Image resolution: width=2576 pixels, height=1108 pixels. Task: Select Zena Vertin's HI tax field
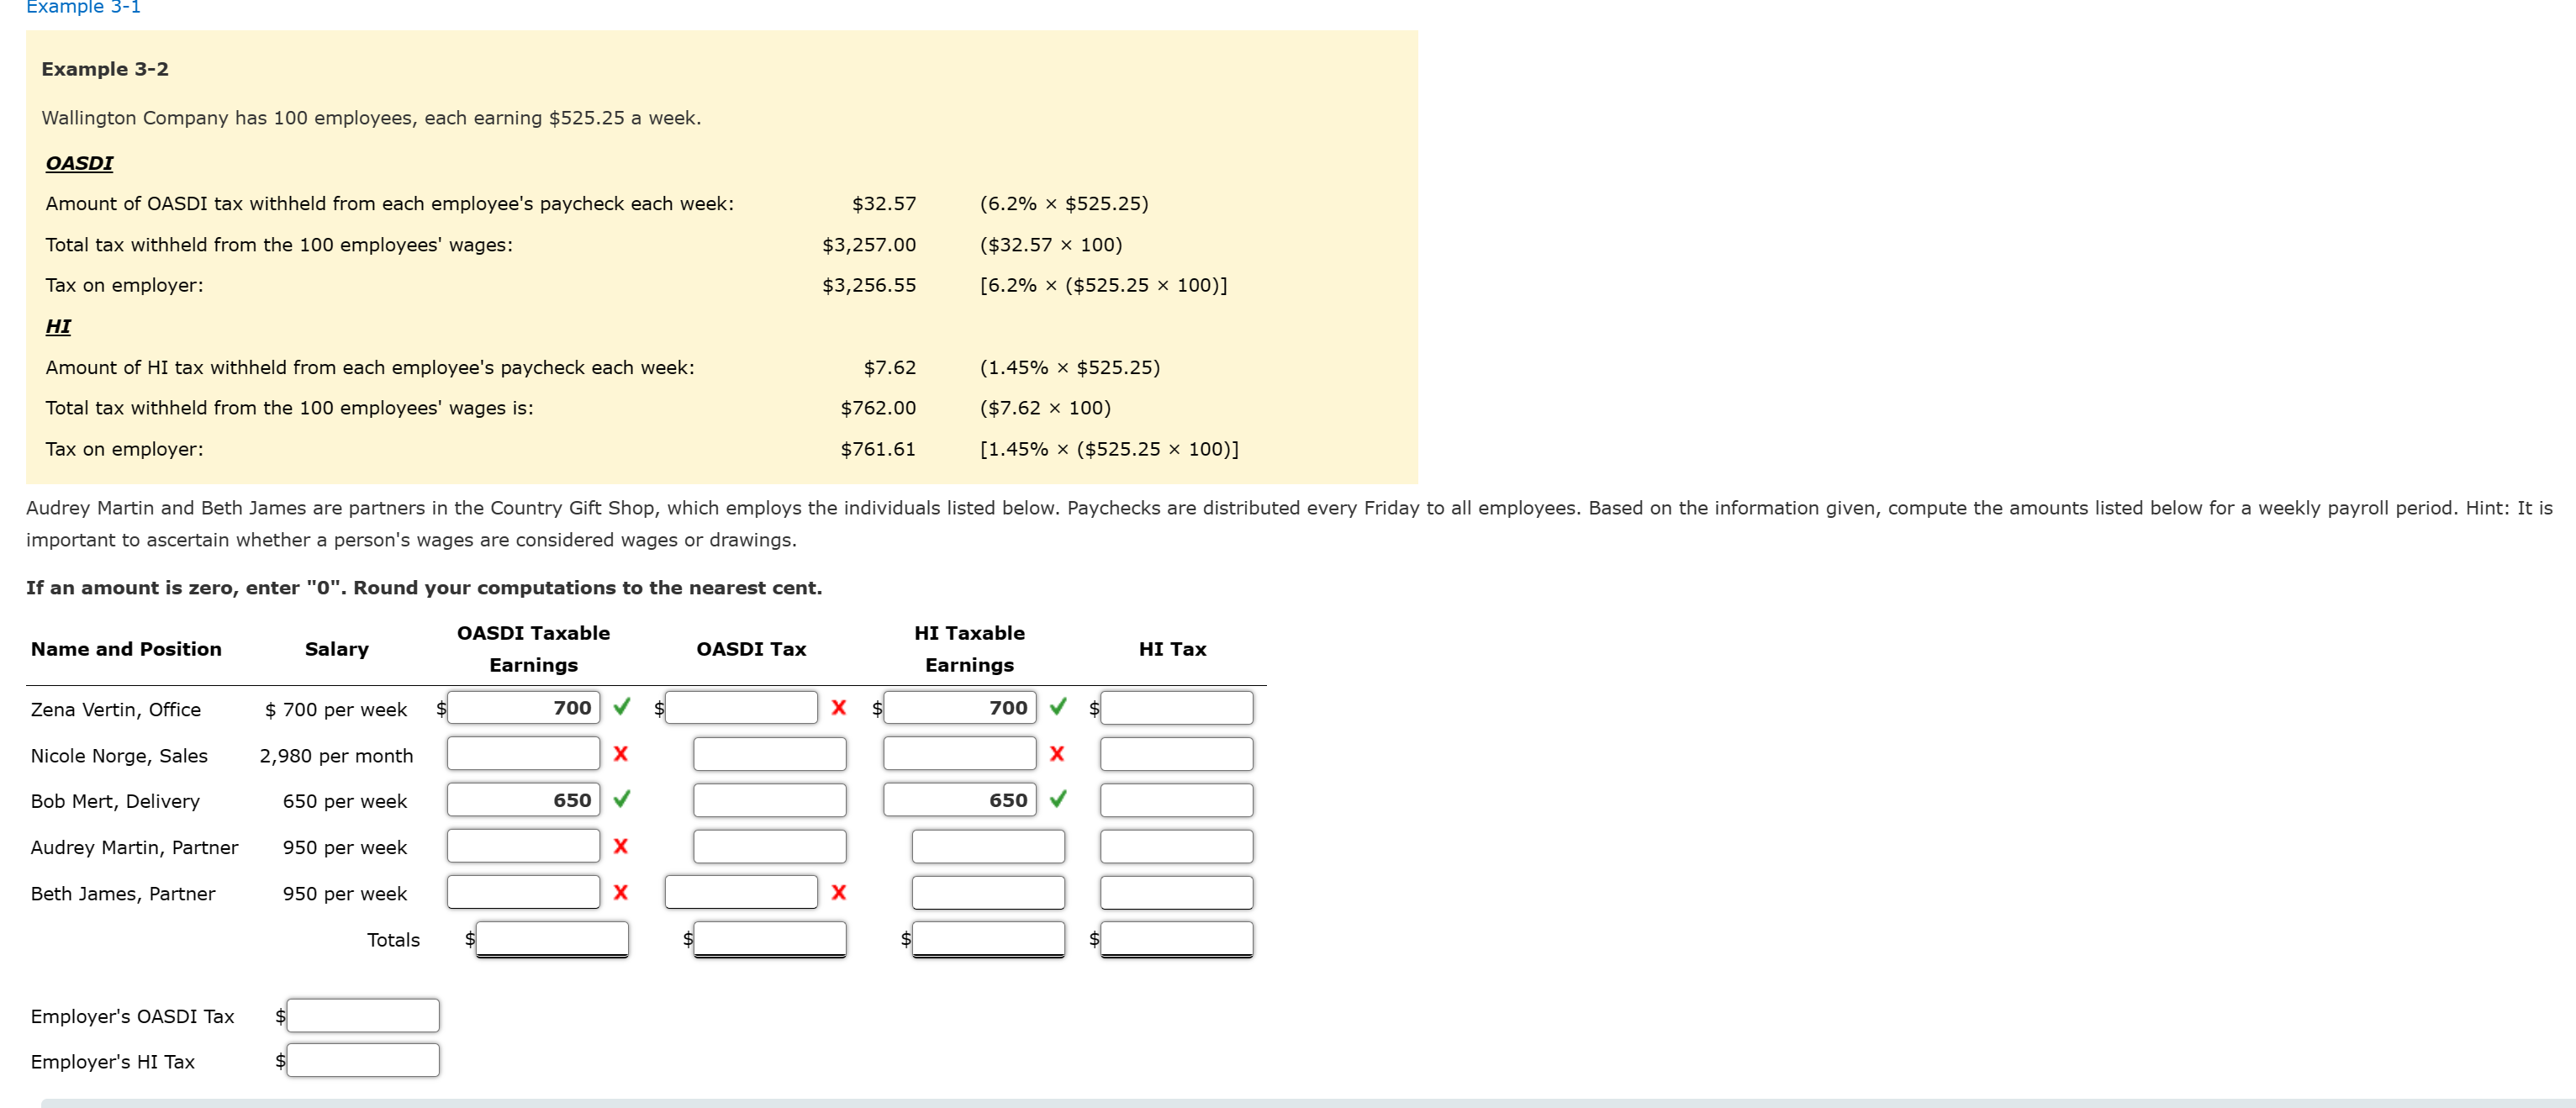coord(1176,707)
